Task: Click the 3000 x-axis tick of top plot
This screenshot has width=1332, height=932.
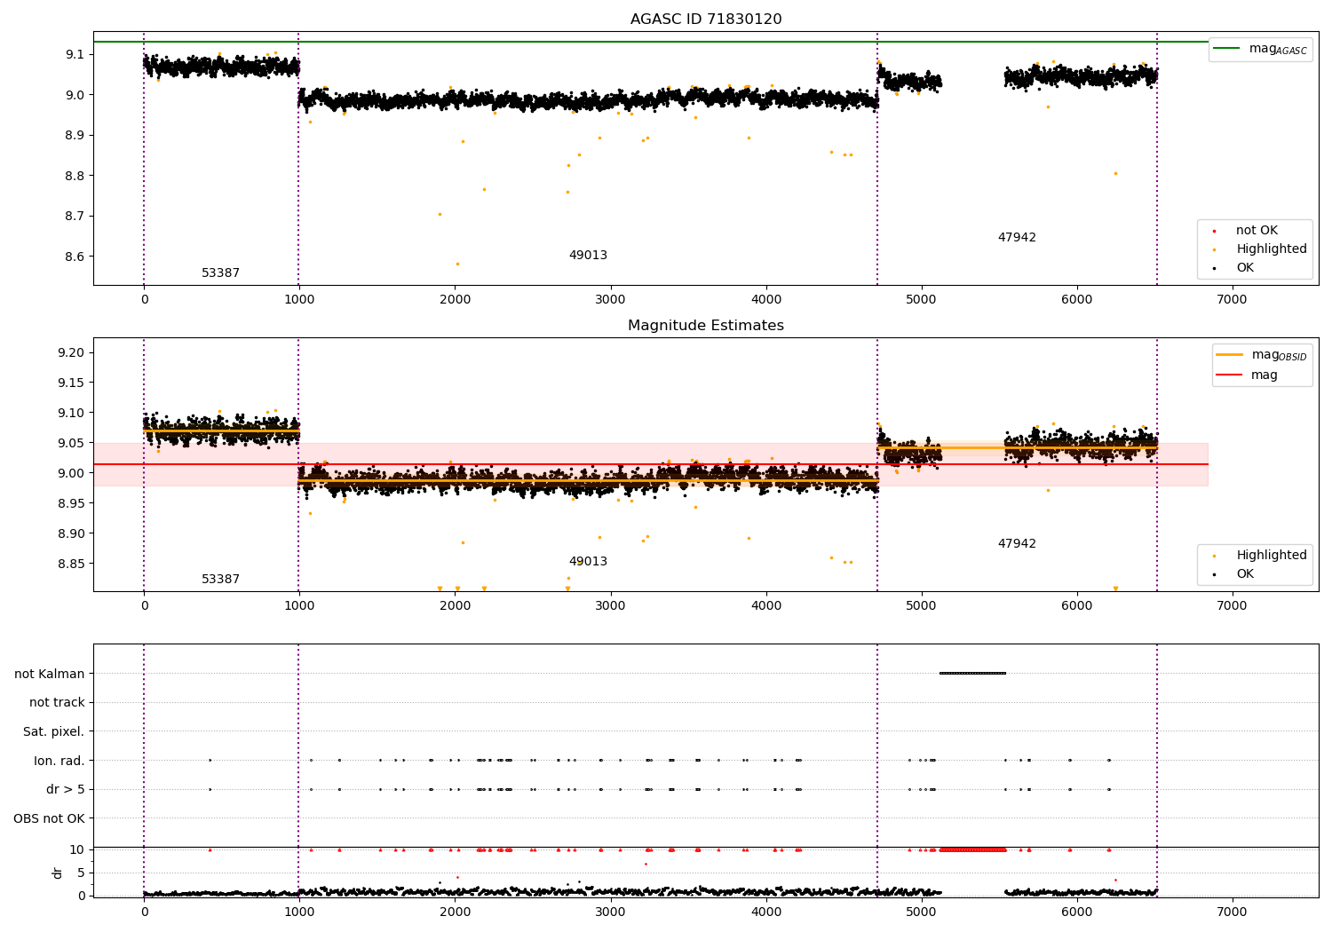Action: (611, 300)
